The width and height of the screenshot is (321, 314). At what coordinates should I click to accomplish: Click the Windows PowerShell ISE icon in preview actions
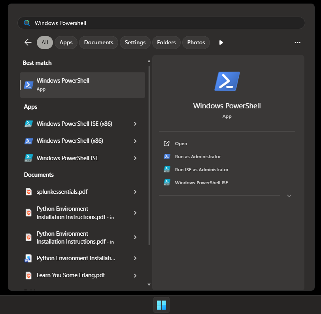click(167, 182)
